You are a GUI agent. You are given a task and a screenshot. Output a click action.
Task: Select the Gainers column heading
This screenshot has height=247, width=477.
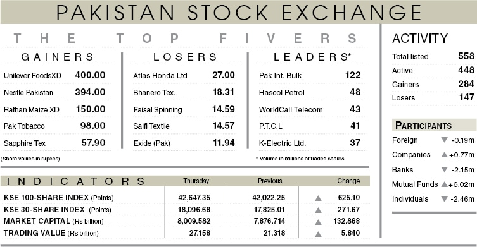[x=58, y=57]
